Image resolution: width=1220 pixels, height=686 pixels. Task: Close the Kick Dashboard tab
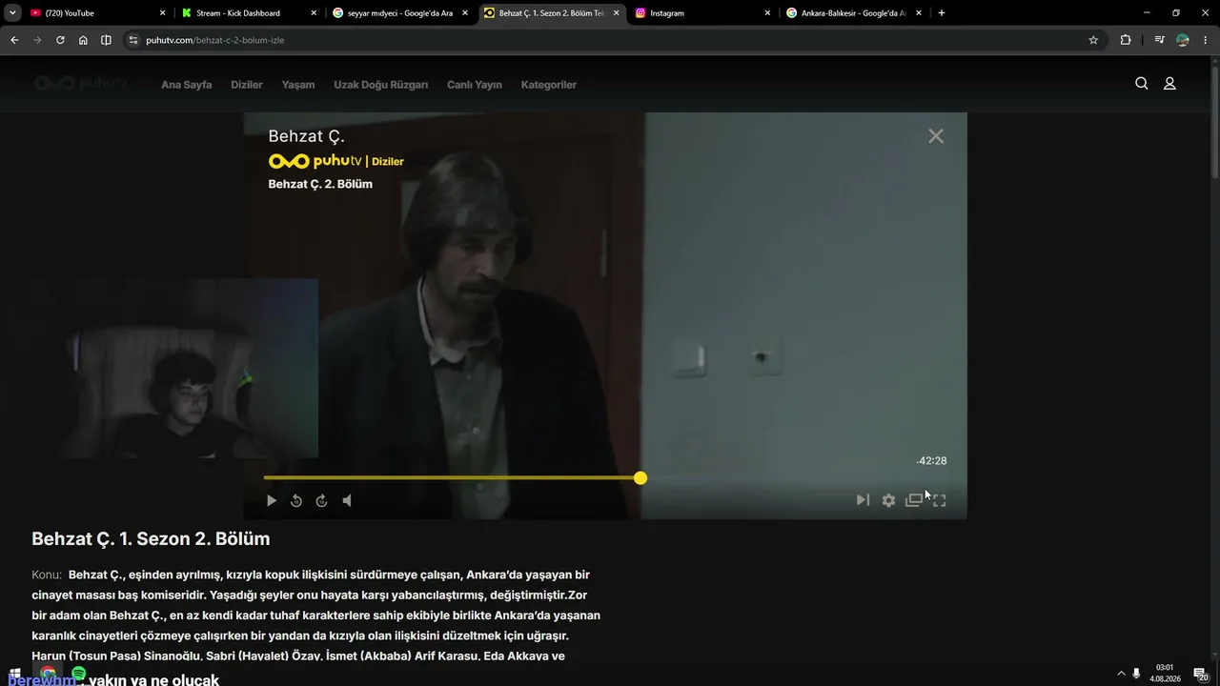pos(314,13)
